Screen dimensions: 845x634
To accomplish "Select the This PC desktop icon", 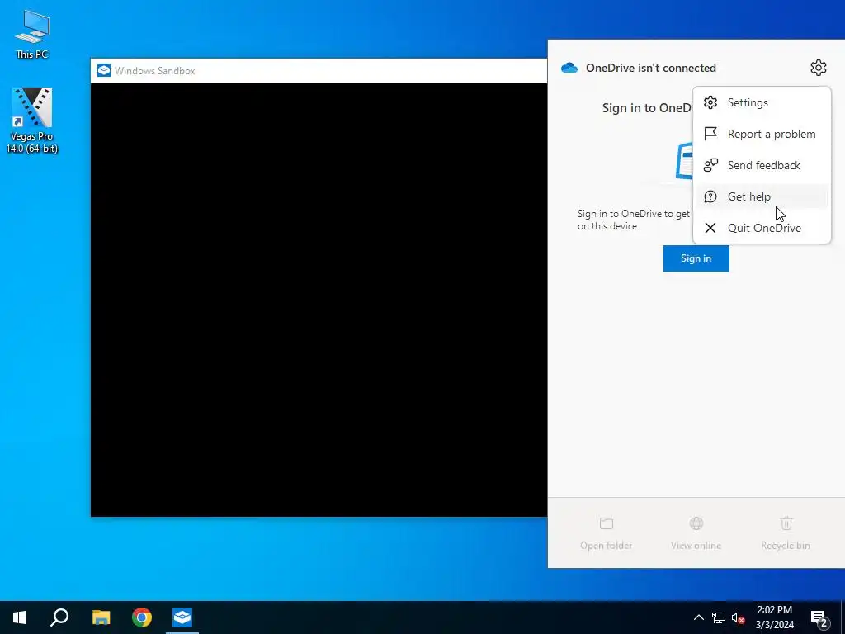I will tap(32, 34).
